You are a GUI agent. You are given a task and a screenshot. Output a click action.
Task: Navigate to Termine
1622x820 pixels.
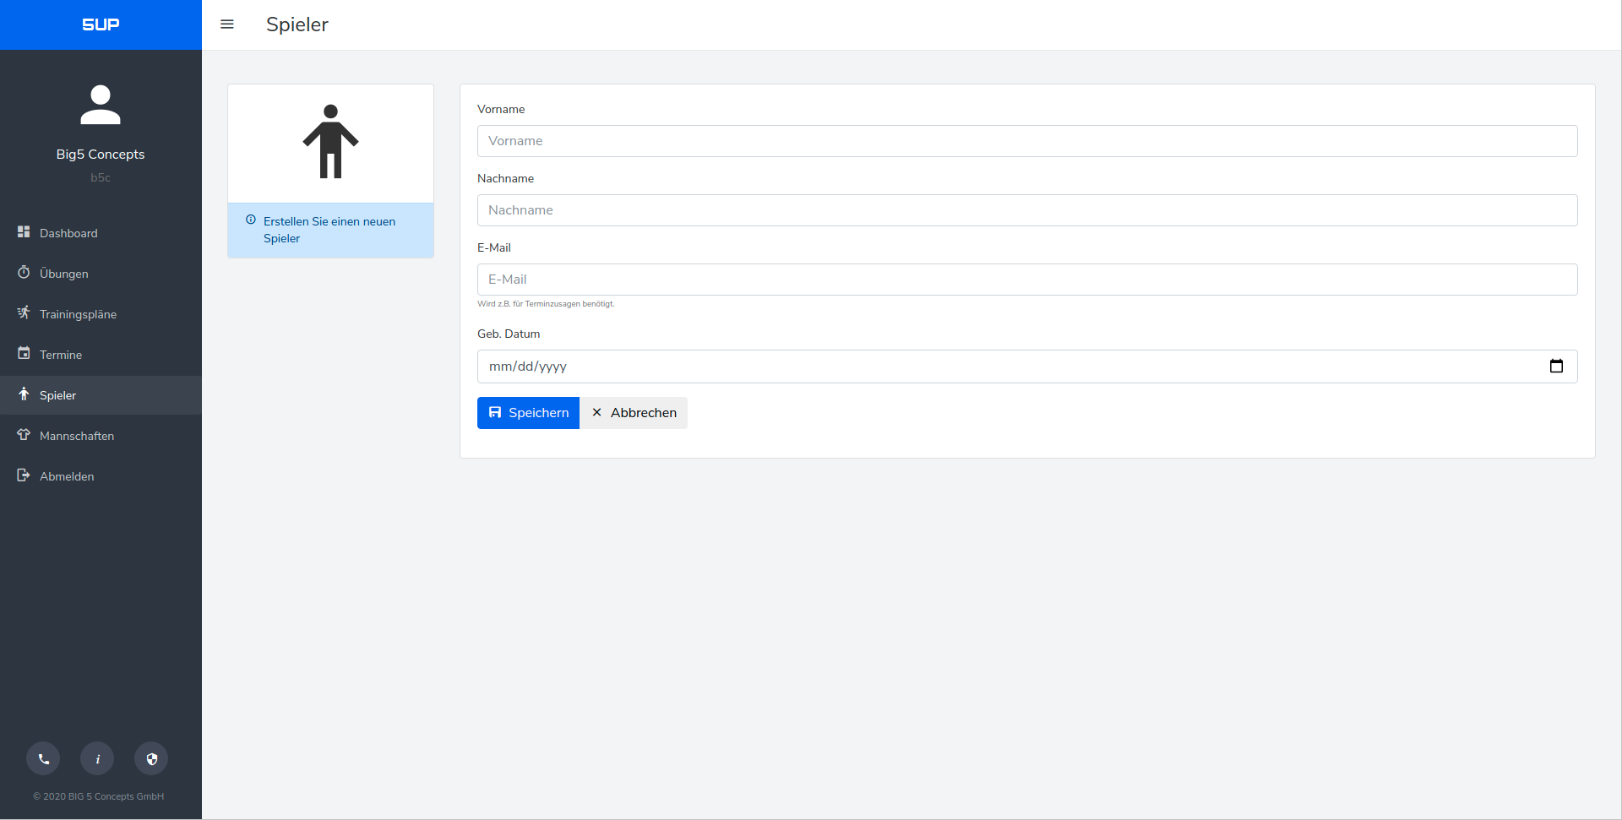point(61,355)
